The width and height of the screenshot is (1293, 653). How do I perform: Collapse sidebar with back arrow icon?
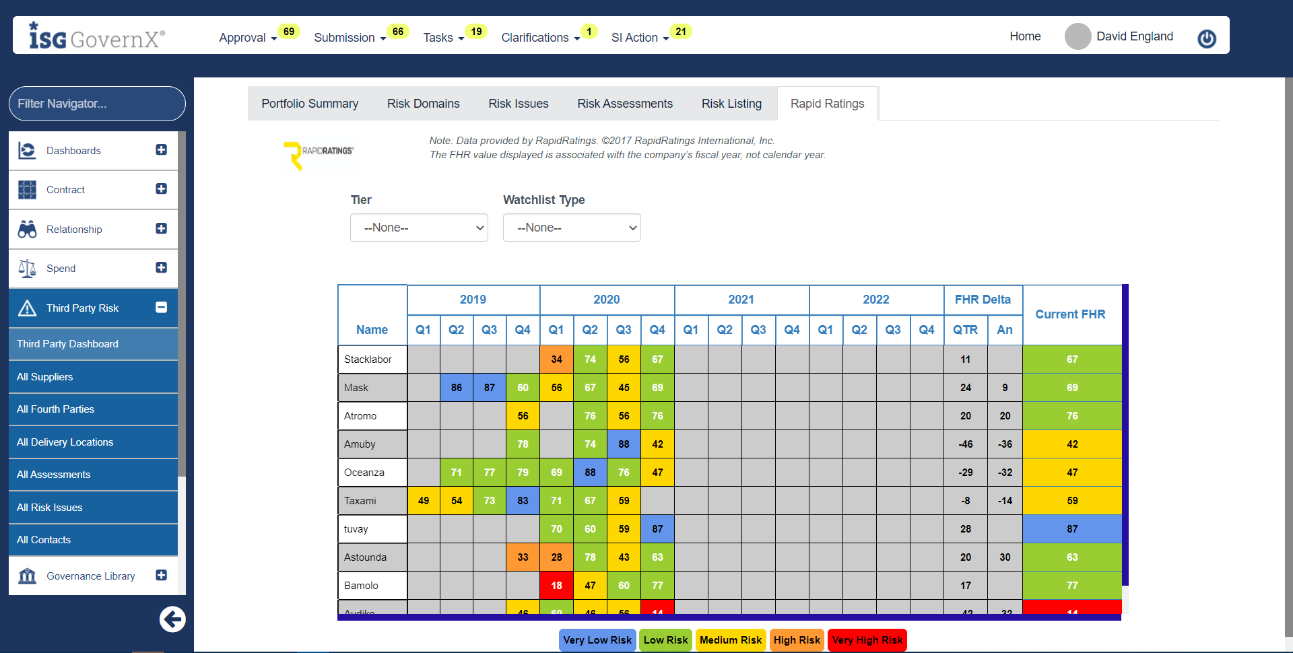172,619
